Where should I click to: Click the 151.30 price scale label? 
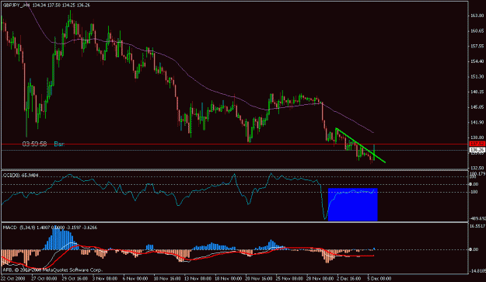tap(477, 76)
